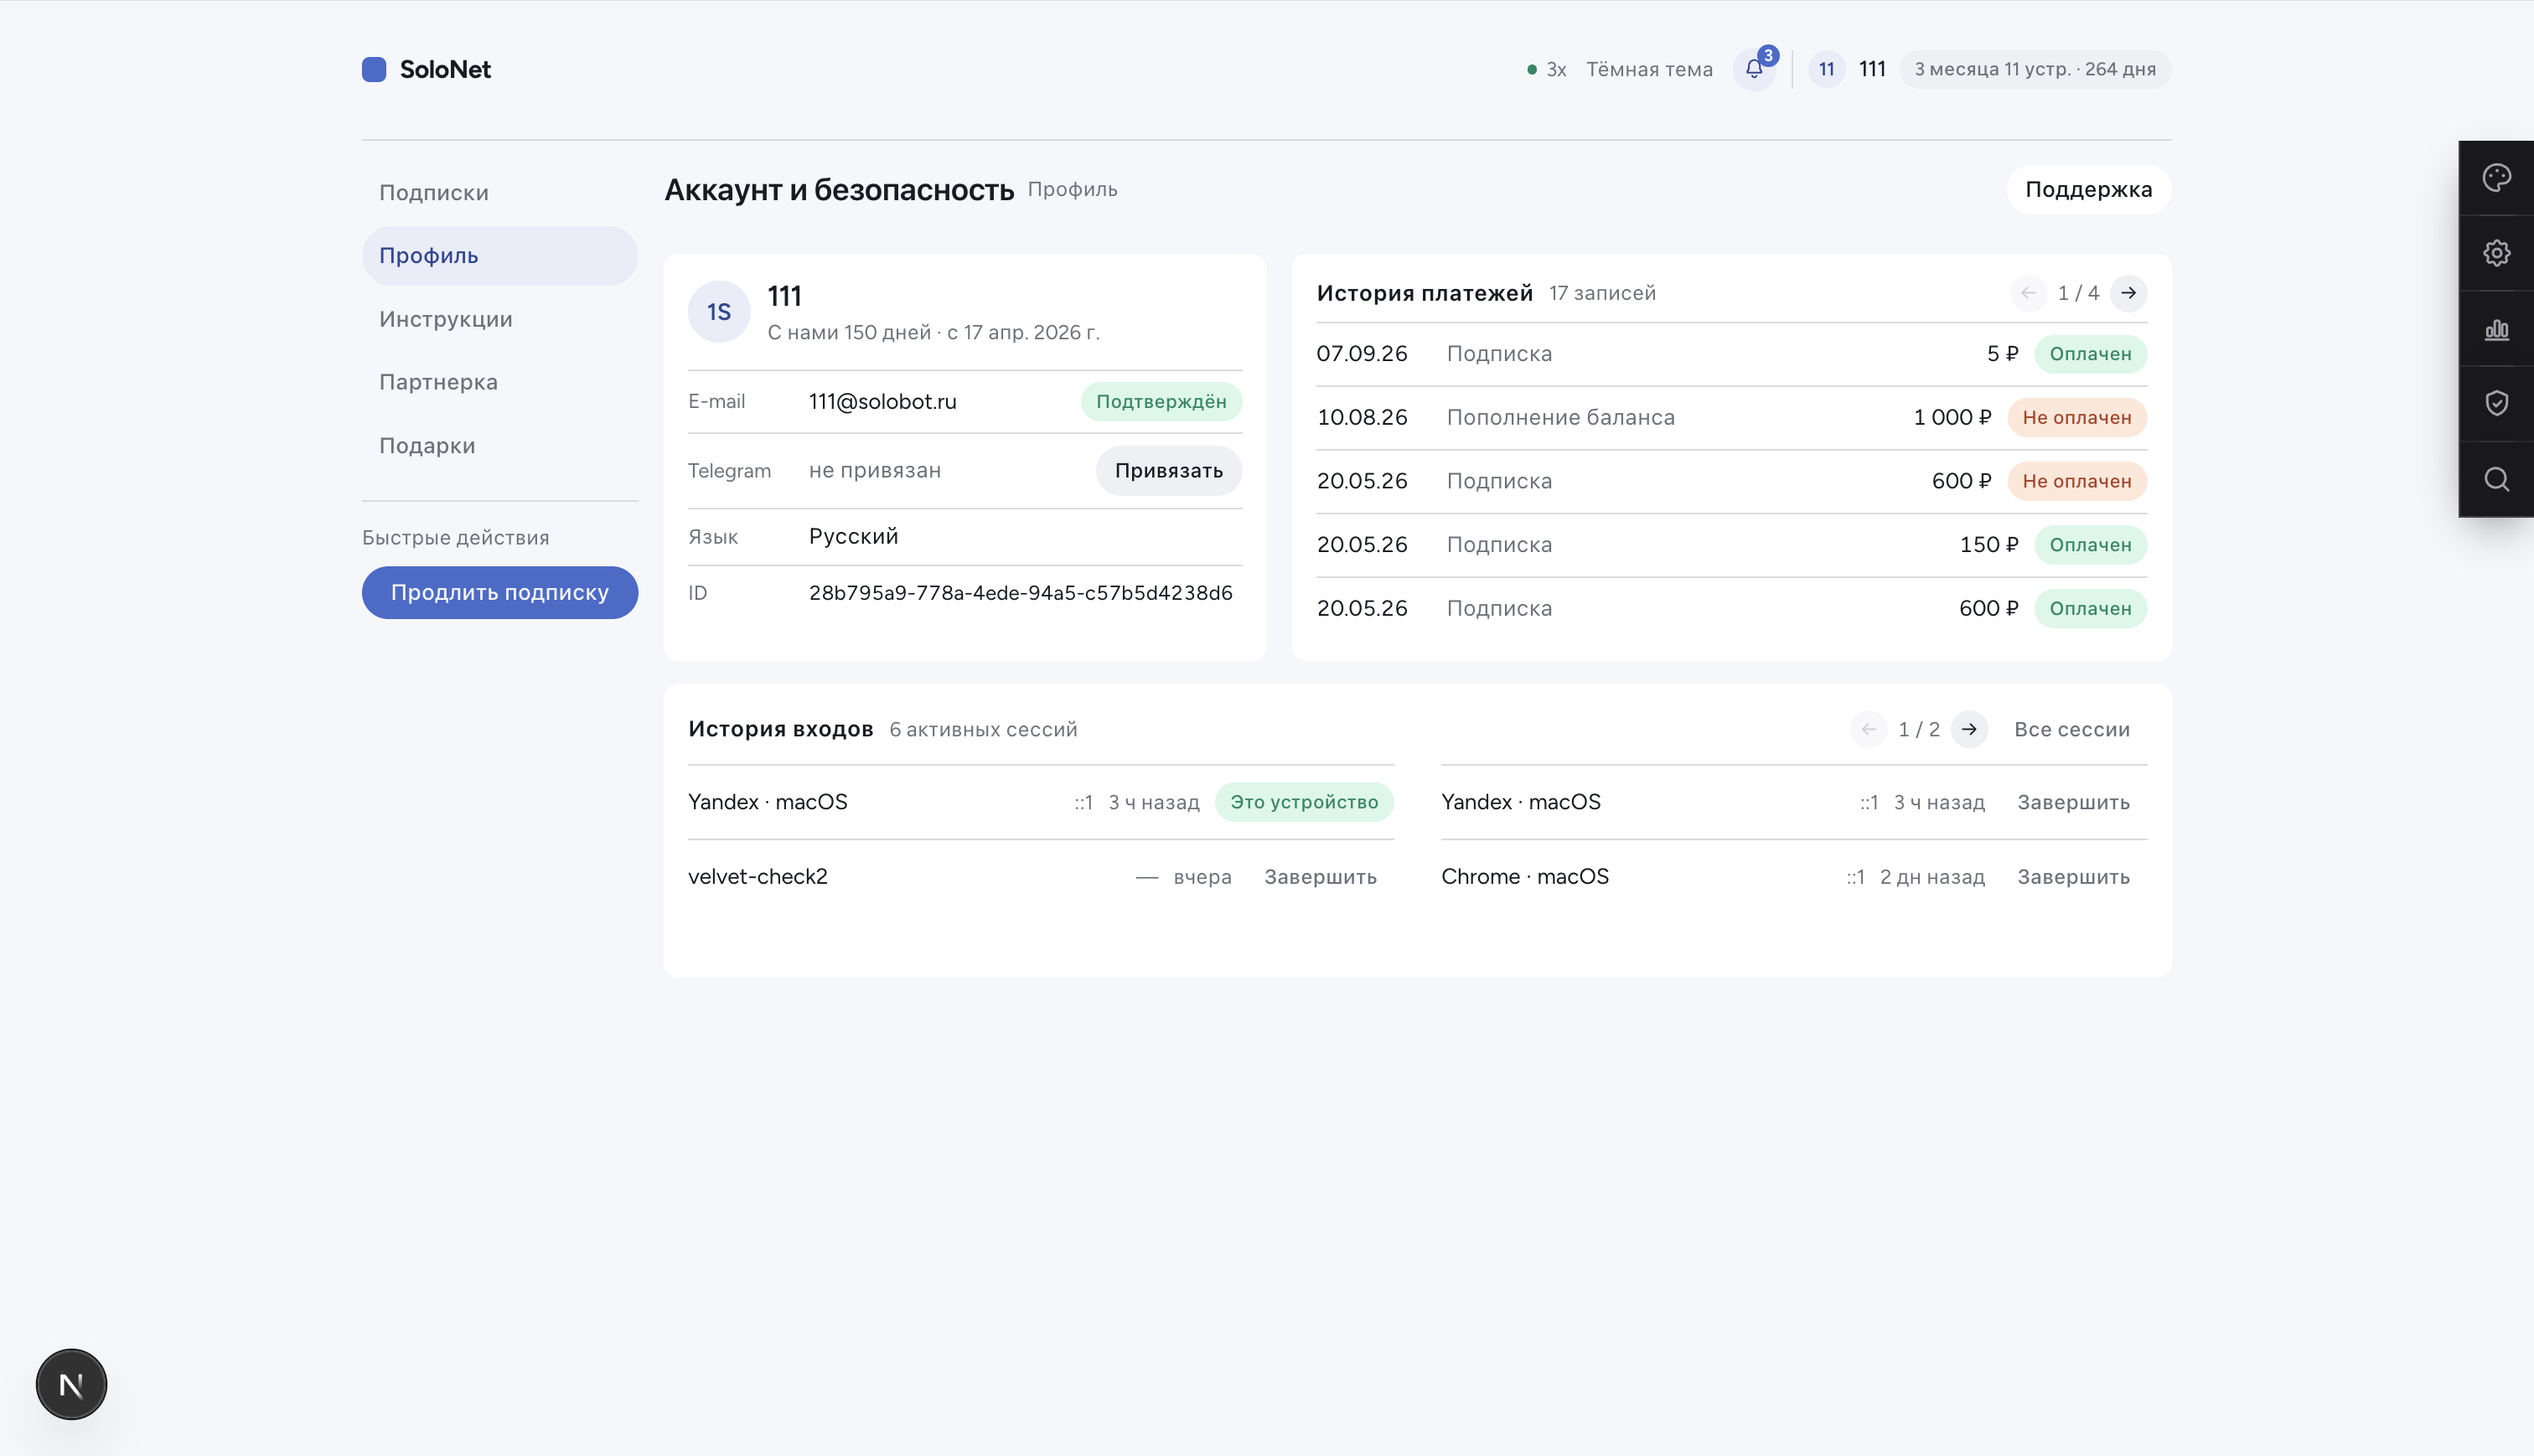Click Продлить подписку button
This screenshot has height=1456, width=2534.
point(499,592)
